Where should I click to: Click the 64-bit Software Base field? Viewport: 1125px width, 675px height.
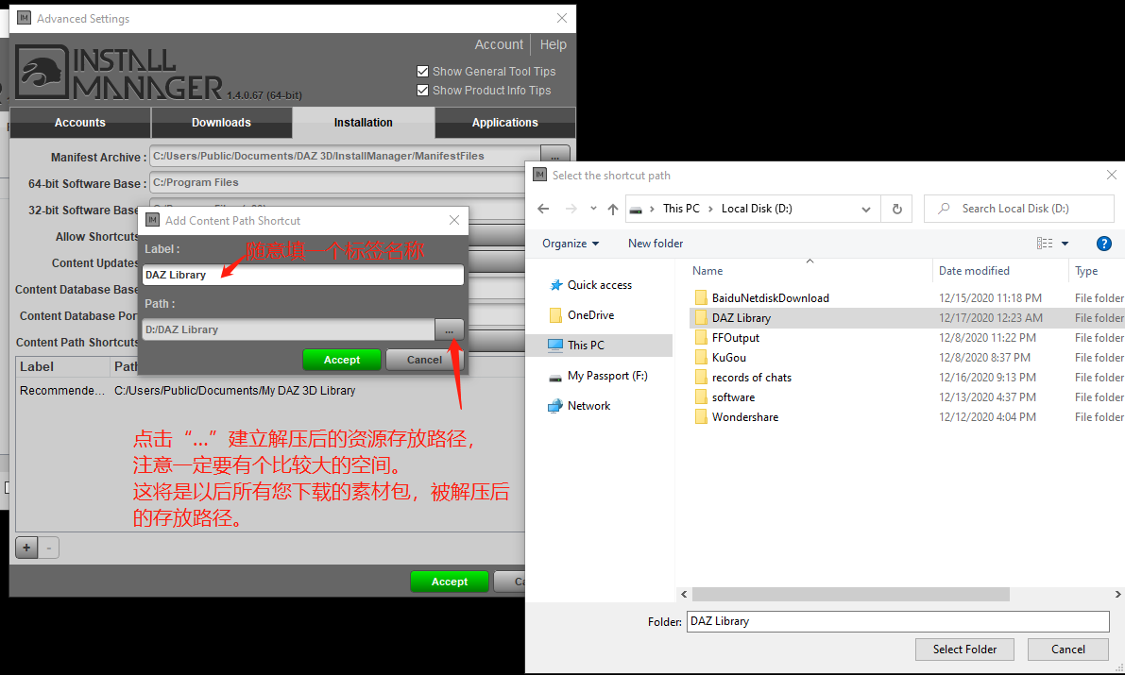[x=337, y=182]
